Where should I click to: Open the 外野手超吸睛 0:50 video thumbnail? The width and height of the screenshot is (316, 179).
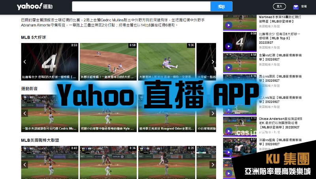pos(108,62)
